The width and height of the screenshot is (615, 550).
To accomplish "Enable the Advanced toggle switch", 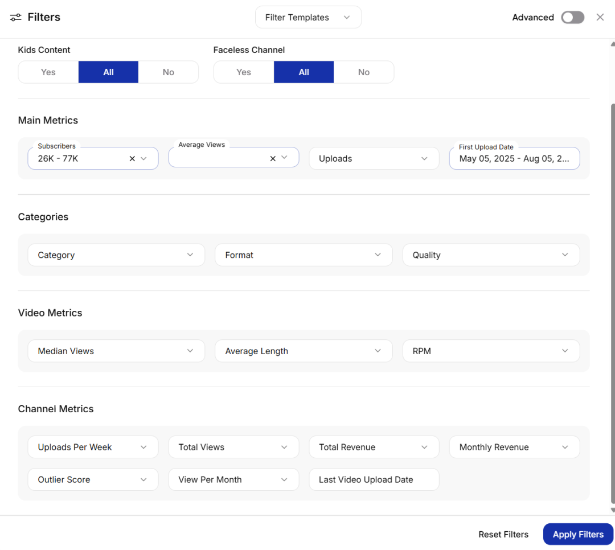I will tap(572, 18).
